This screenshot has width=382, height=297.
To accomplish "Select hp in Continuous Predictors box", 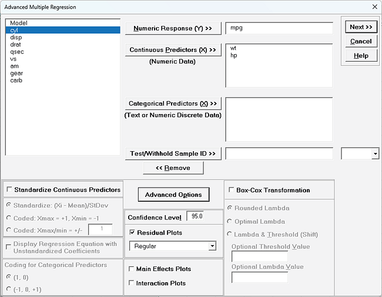I will (x=234, y=55).
